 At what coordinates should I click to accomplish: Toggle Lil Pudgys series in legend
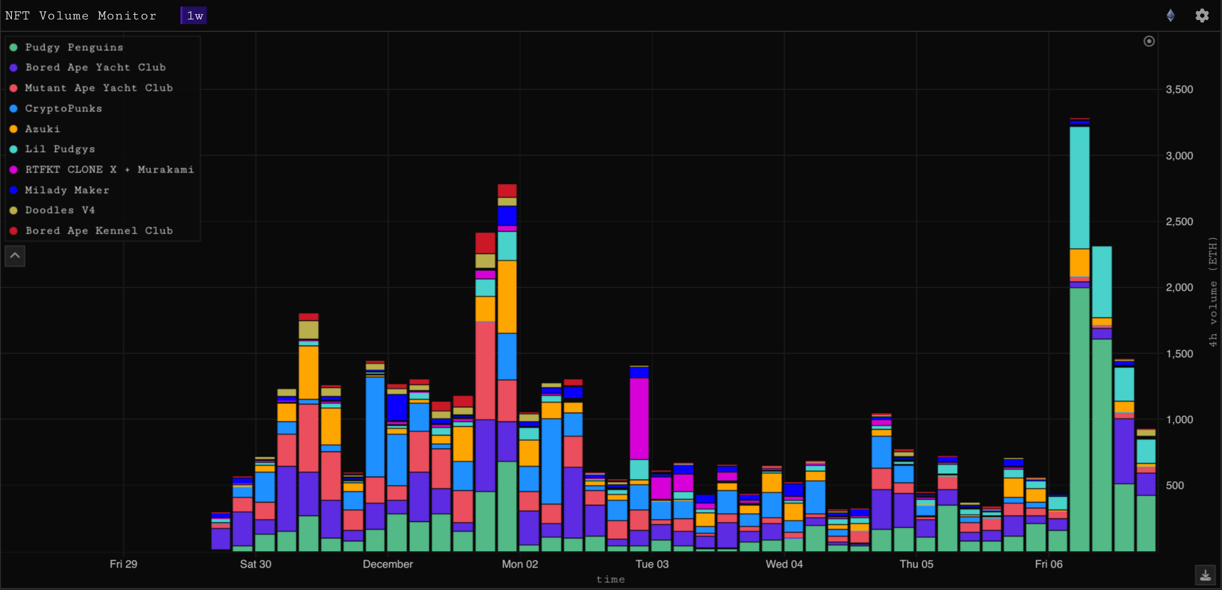tap(52, 149)
